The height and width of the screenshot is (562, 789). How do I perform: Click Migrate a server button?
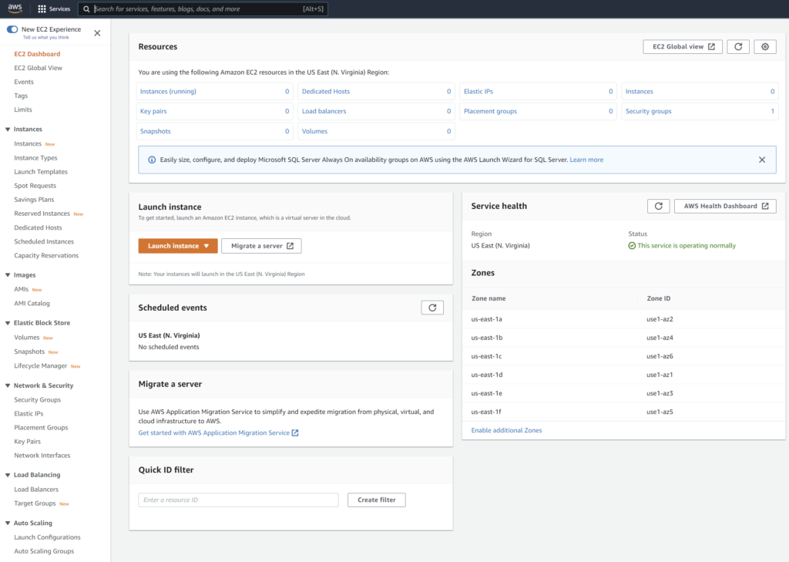coord(262,246)
